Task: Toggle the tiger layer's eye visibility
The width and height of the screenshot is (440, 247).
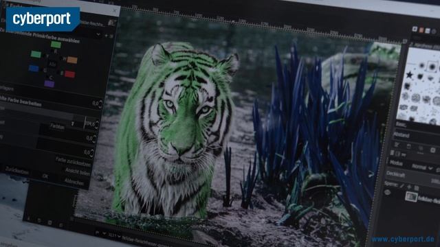Action: (x=387, y=192)
